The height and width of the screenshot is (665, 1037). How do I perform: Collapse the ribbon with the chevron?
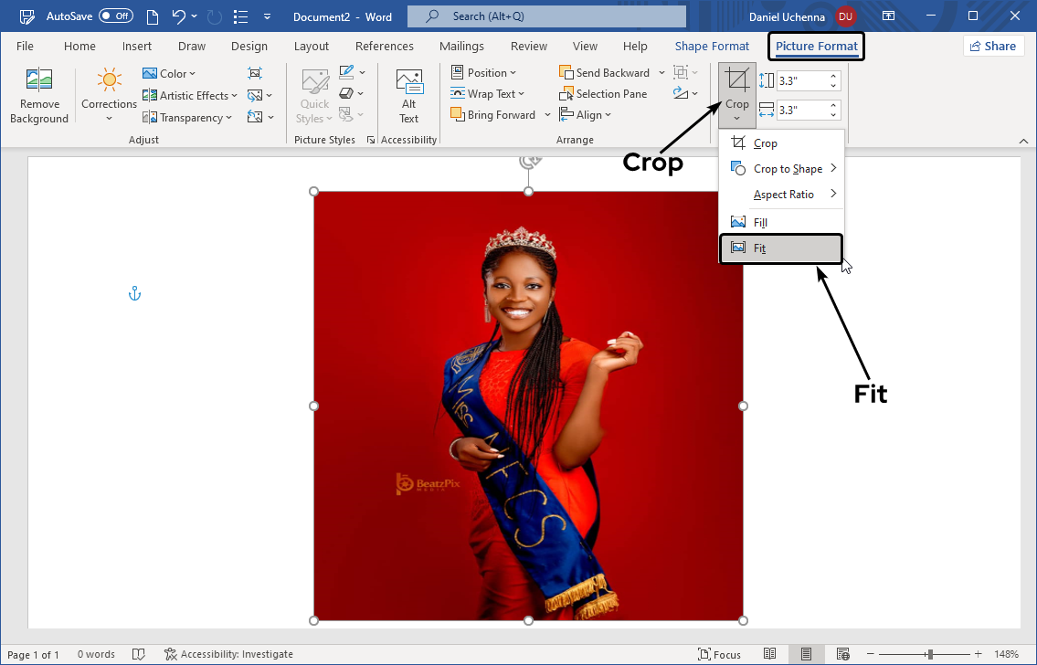[x=1023, y=141]
